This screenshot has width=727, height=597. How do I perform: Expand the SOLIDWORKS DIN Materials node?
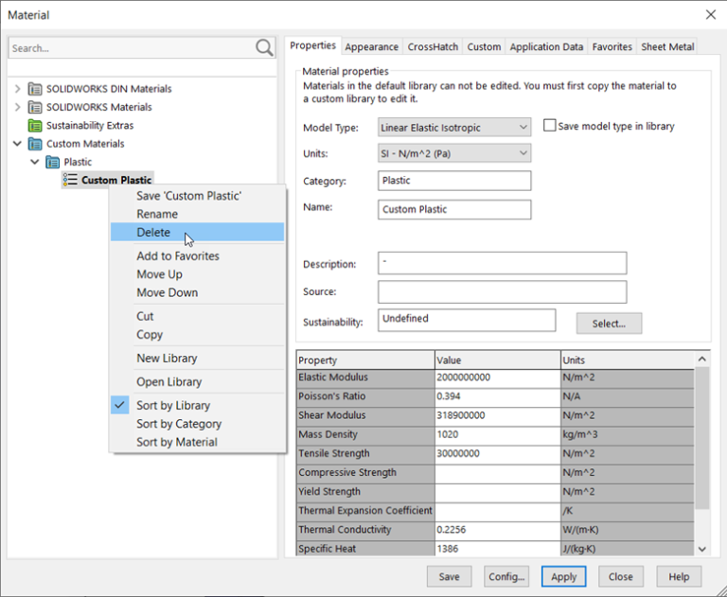click(x=17, y=89)
